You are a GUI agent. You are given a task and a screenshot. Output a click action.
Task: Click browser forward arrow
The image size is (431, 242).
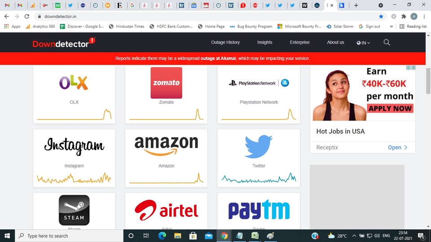[17, 17]
